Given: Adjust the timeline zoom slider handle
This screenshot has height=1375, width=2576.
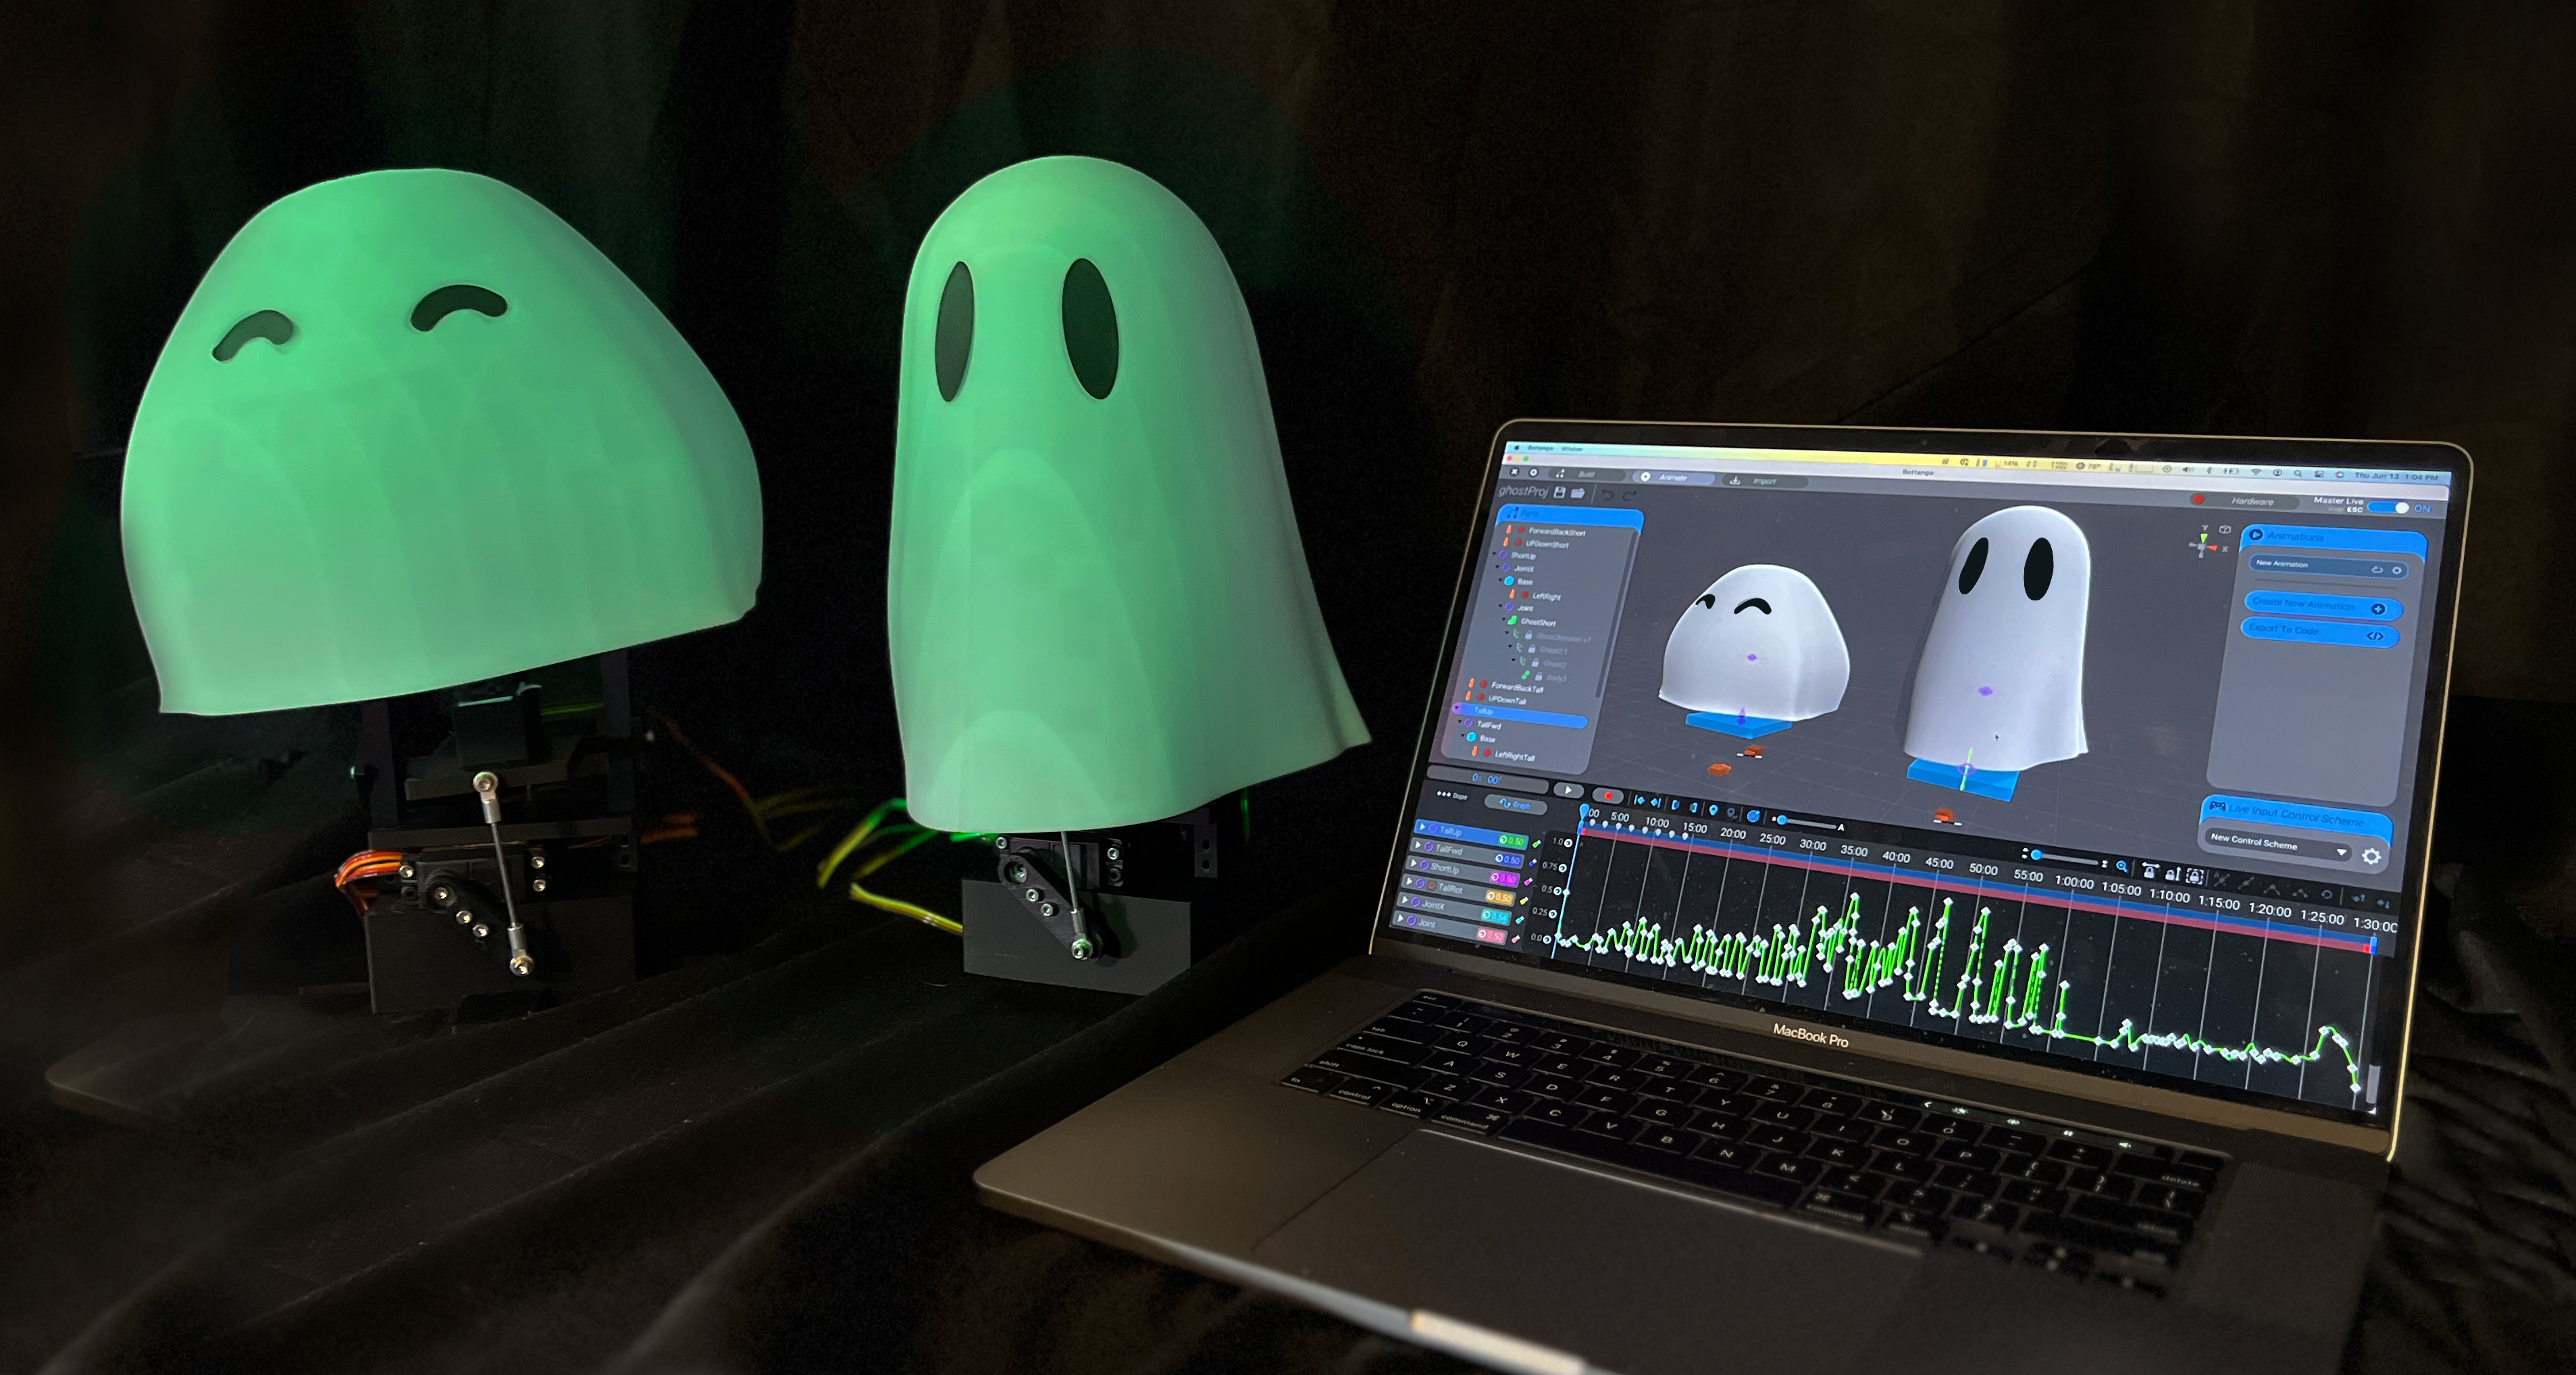Looking at the screenshot, I should (2036, 855).
